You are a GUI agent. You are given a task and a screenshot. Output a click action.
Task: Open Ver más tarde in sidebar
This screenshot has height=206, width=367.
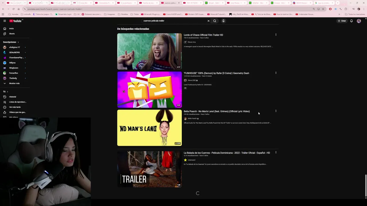pos(14,107)
